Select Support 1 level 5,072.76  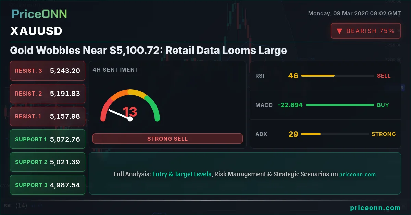(48, 139)
